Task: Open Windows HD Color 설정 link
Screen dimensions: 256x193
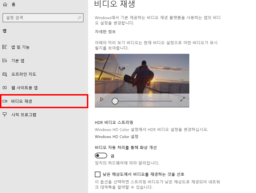Action: 116,137
